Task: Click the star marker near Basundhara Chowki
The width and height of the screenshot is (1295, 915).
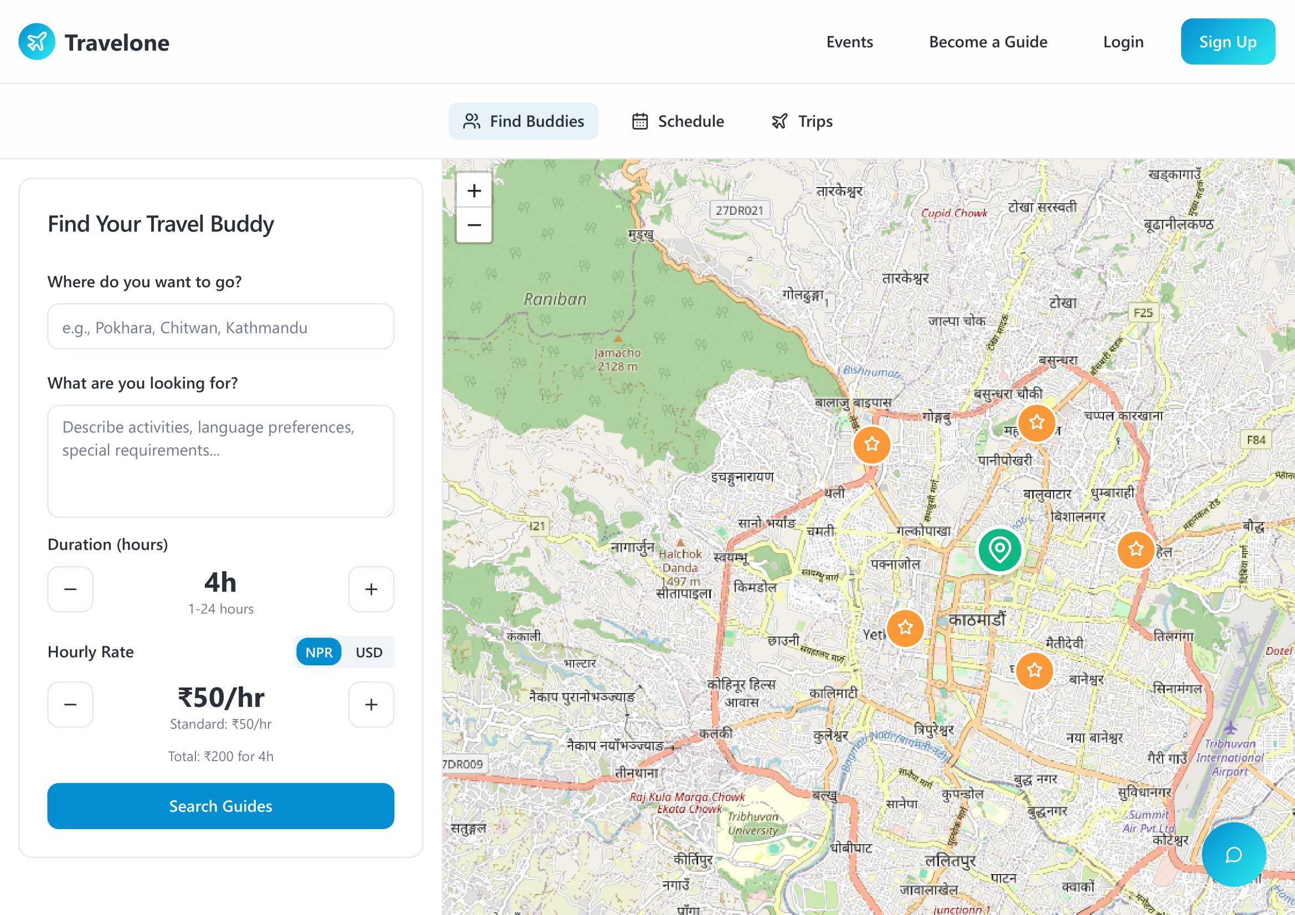Action: (1036, 422)
